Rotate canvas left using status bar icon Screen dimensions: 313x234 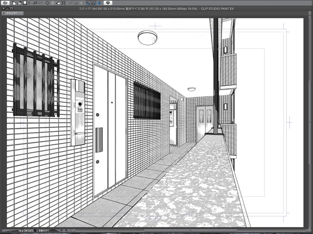click(x=62, y=231)
